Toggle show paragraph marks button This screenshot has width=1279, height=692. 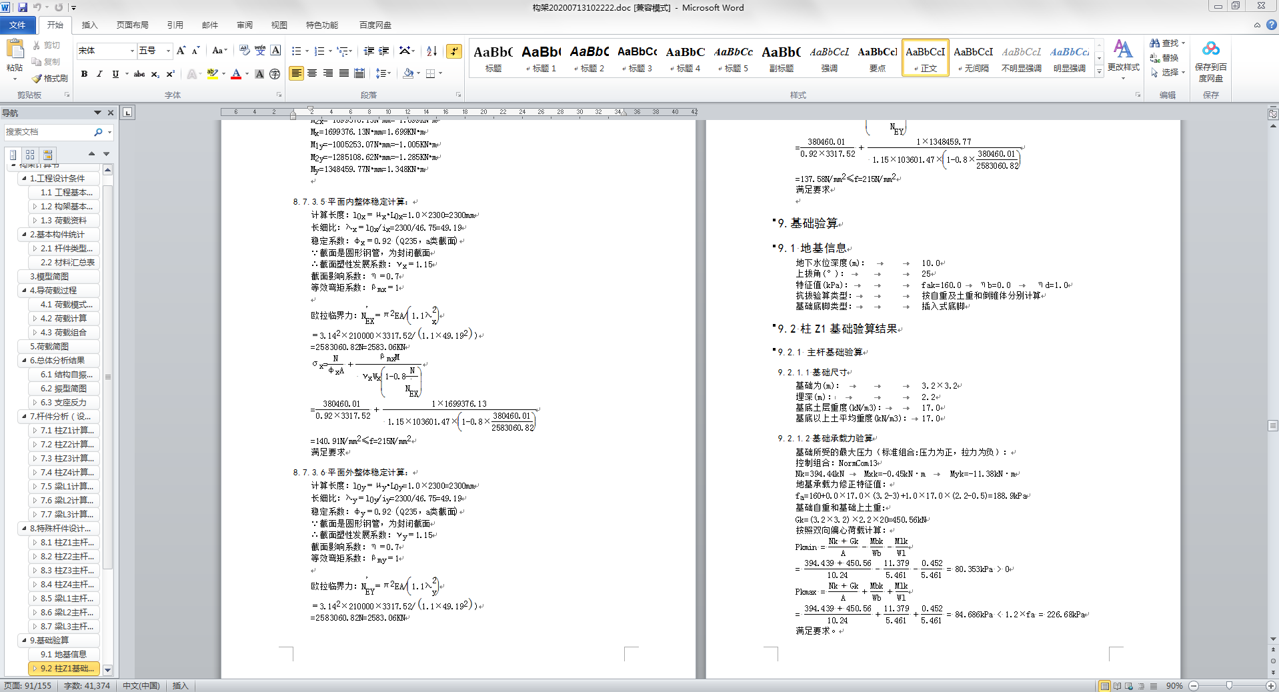click(x=453, y=51)
